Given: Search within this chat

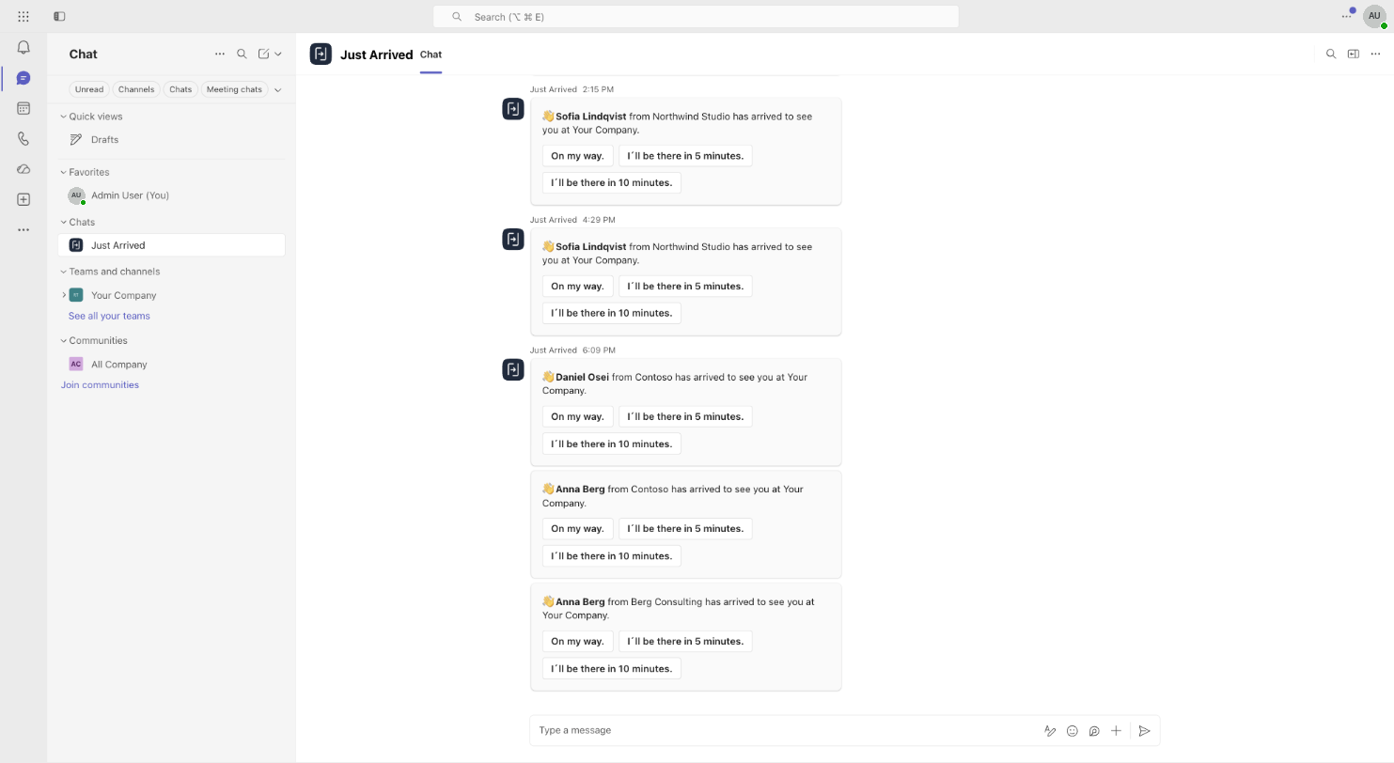Looking at the screenshot, I should click(1331, 54).
